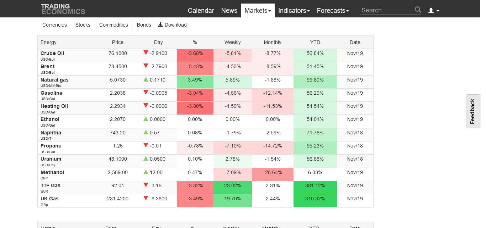This screenshot has height=228, width=486.
Task: Switch to the Currencies tab
Action: click(54, 25)
